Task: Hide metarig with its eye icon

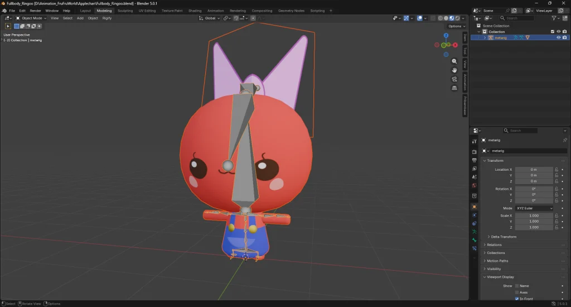Action: (x=558, y=37)
